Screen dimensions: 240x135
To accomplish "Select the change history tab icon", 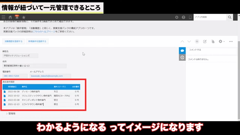I will point(182,57).
